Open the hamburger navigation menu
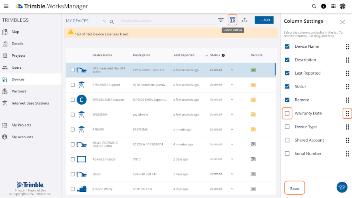This screenshot has width=352, height=198. pos(6,6)
